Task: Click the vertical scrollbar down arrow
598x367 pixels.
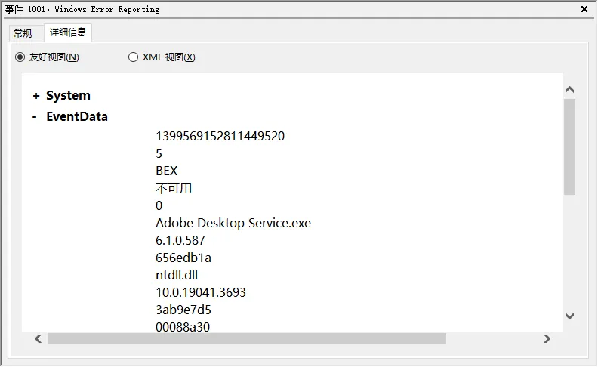Action: [x=570, y=316]
